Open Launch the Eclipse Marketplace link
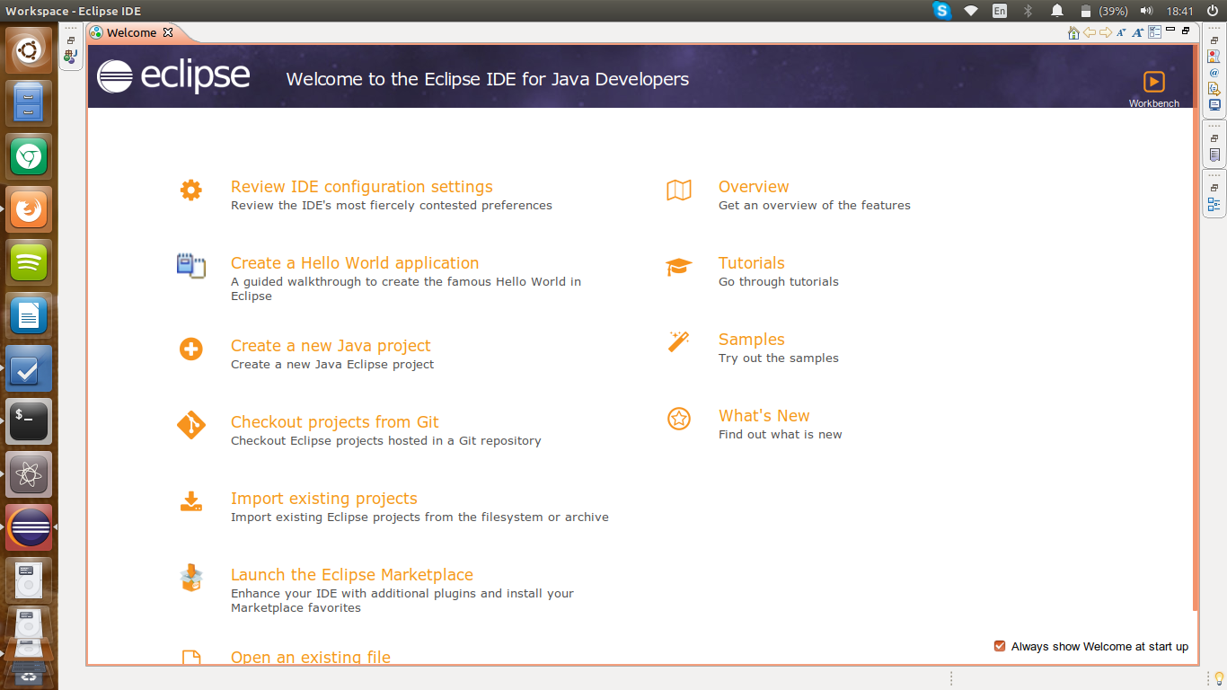The width and height of the screenshot is (1227, 690). (x=352, y=575)
